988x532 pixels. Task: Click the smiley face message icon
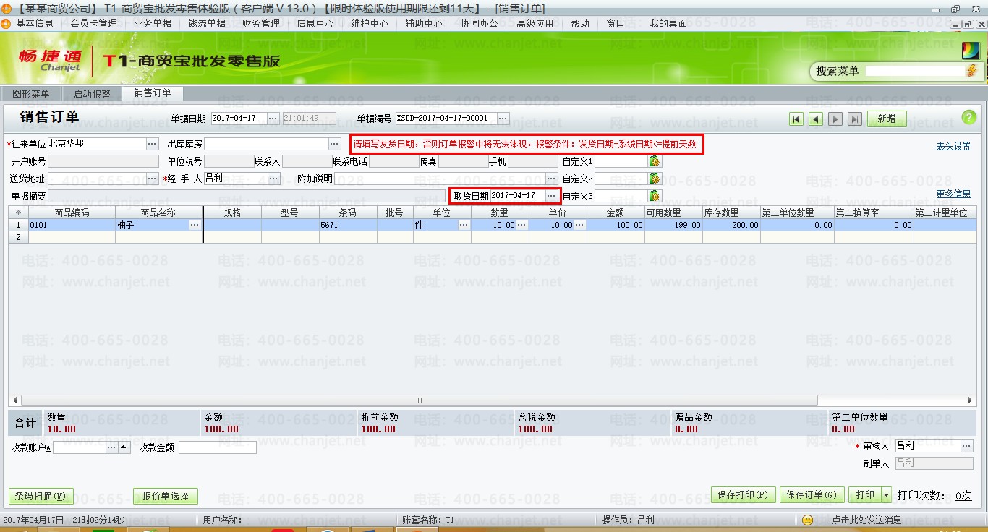point(808,520)
